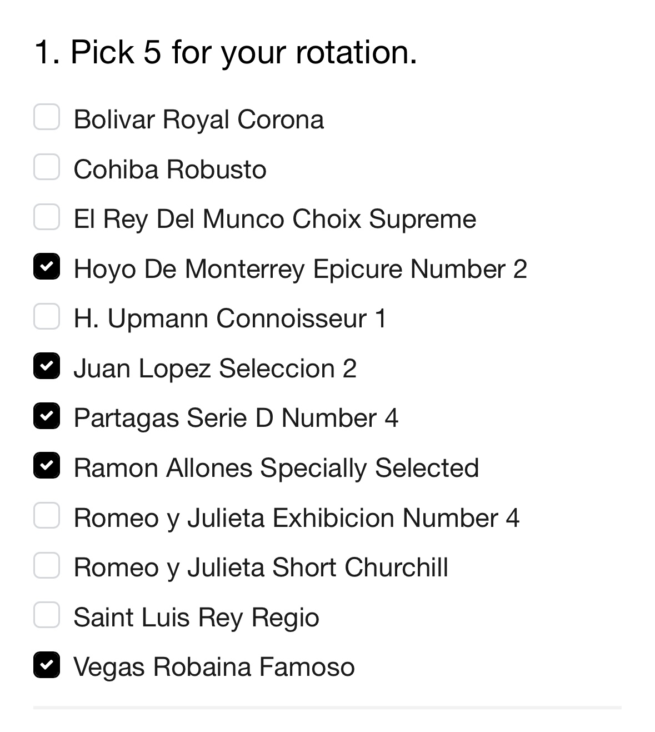Deselect the Vegas Robaina Famoso checkbox
Screen dimensions: 655x732
47,665
